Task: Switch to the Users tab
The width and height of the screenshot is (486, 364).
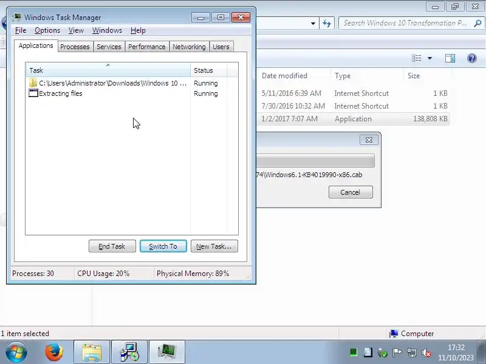Action: (x=221, y=47)
